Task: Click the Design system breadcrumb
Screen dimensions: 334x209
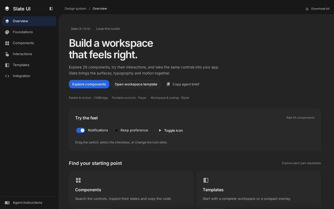Action: pyautogui.click(x=75, y=9)
